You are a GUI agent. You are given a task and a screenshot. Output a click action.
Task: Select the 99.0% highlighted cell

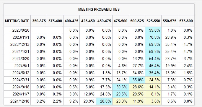click(153, 30)
